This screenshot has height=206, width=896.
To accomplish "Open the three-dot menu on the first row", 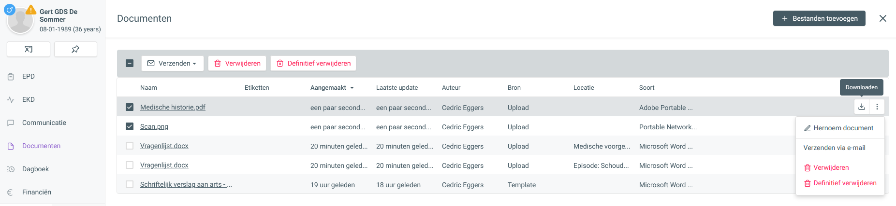I will coord(877,107).
